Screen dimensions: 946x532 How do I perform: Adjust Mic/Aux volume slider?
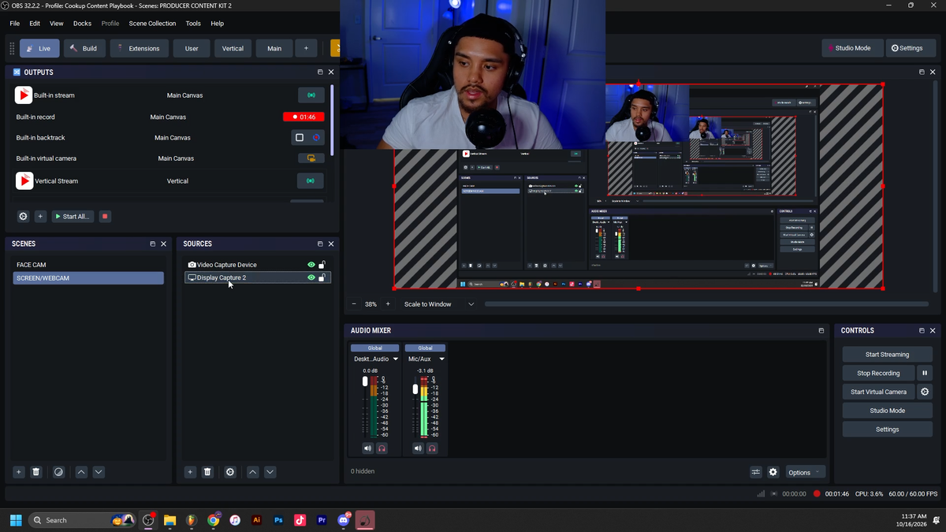415,389
